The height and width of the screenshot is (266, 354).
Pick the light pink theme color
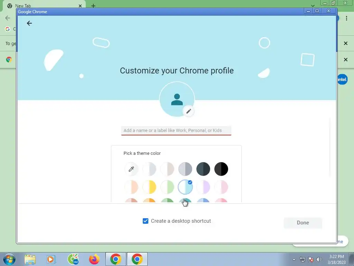pos(221,187)
